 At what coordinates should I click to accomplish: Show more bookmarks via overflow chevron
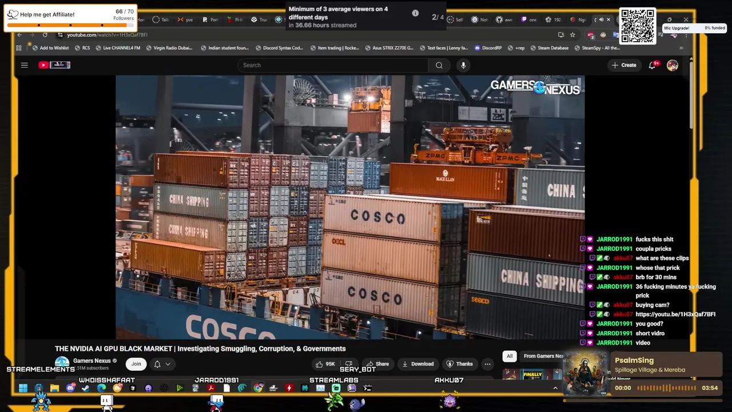tap(681, 48)
